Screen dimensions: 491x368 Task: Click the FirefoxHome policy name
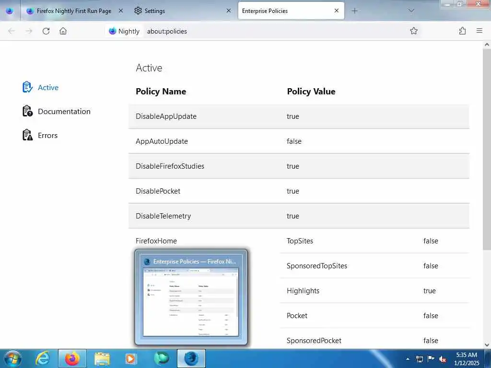pyautogui.click(x=156, y=241)
